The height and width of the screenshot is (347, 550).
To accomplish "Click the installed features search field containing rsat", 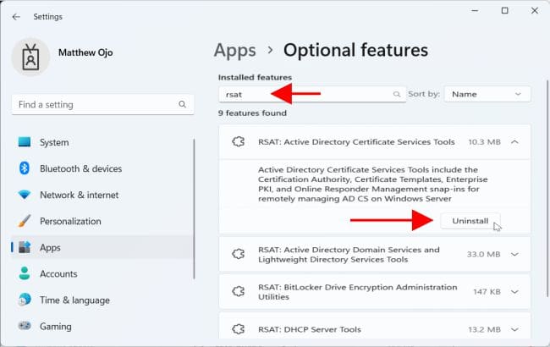I will coord(312,94).
